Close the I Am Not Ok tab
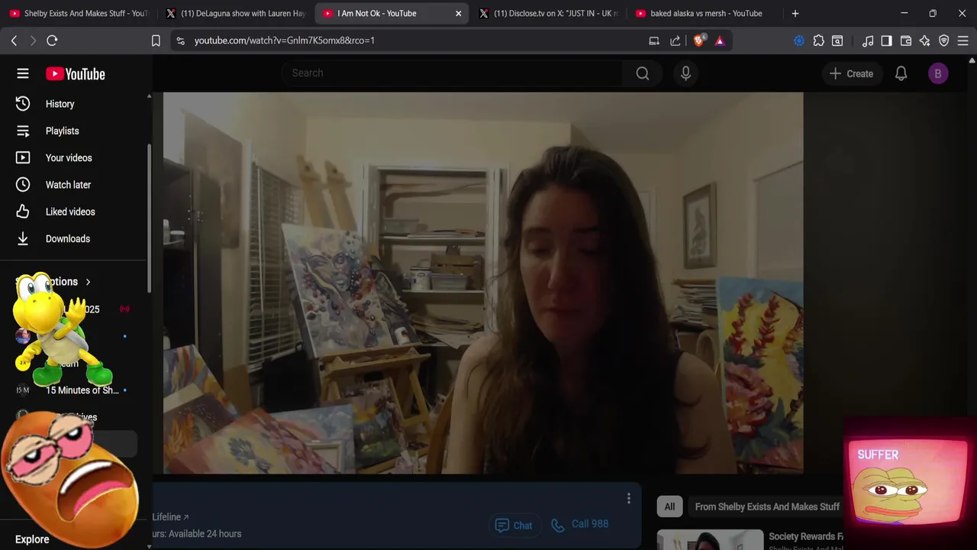The image size is (977, 550). coord(459,13)
